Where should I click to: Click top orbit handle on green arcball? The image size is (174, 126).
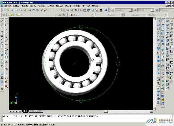coord(81,27)
